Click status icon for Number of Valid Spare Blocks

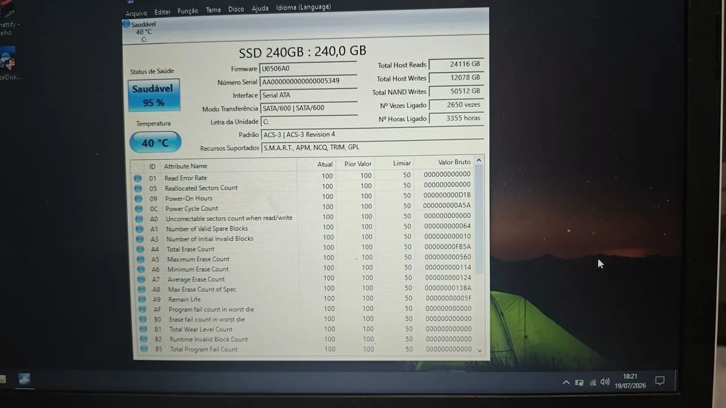point(139,229)
